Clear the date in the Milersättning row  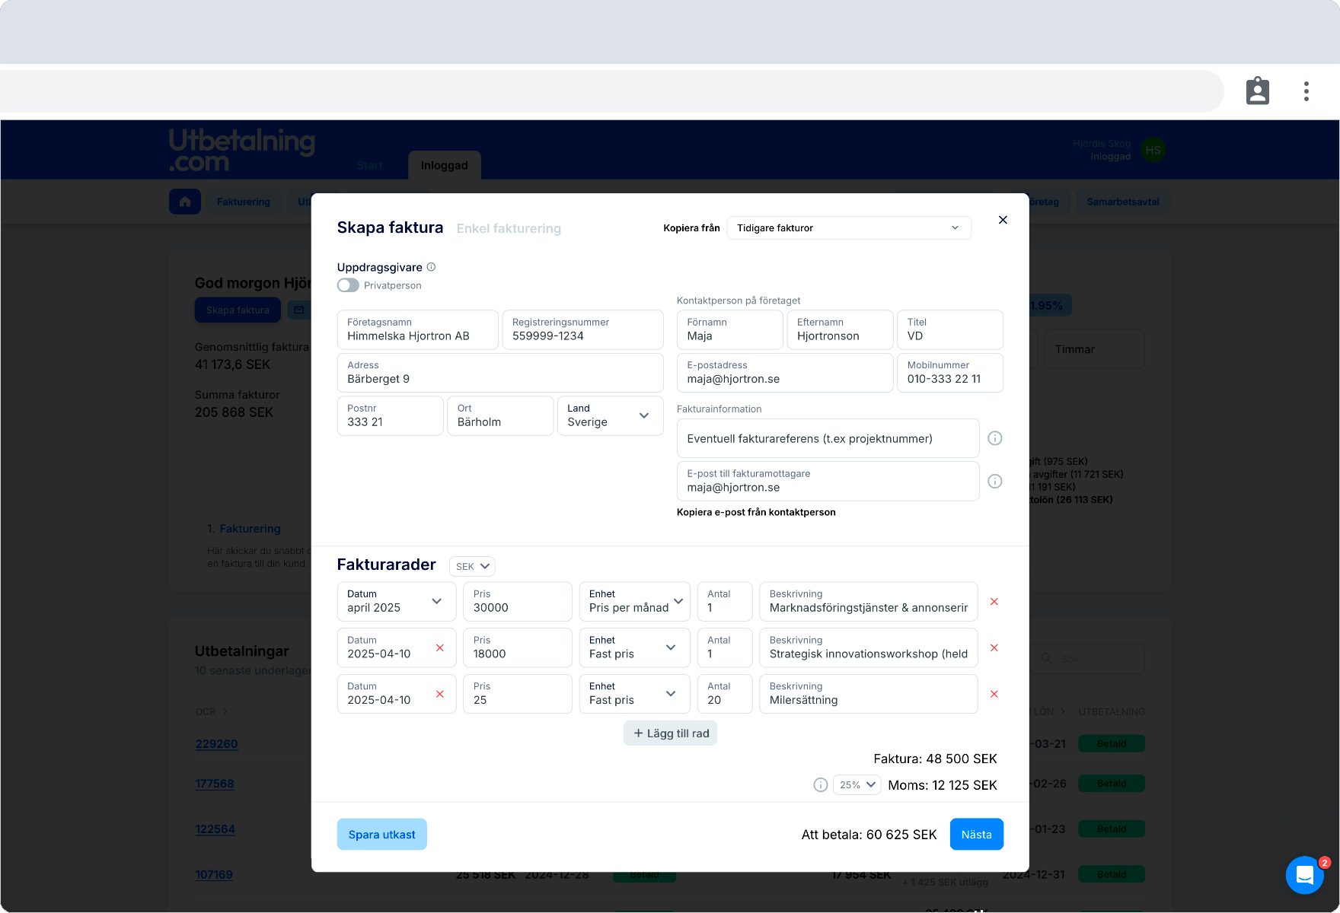(x=440, y=694)
